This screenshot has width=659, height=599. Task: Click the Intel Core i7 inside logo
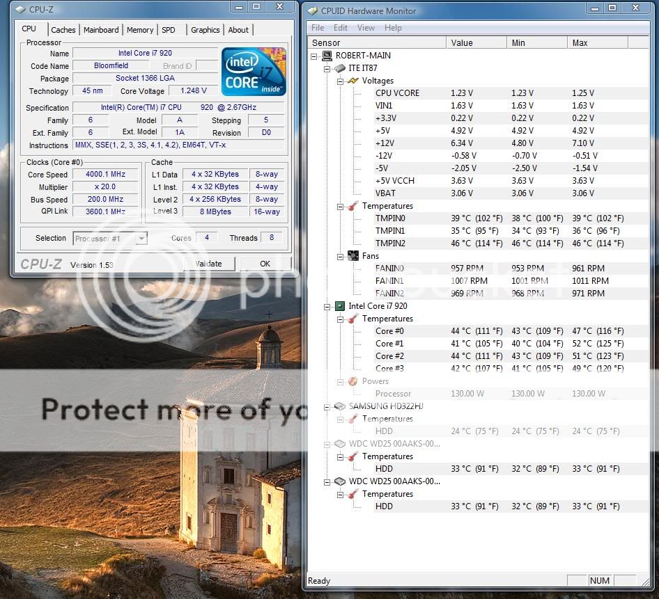254,72
